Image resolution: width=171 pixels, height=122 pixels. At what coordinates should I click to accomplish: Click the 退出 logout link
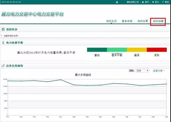157,2
